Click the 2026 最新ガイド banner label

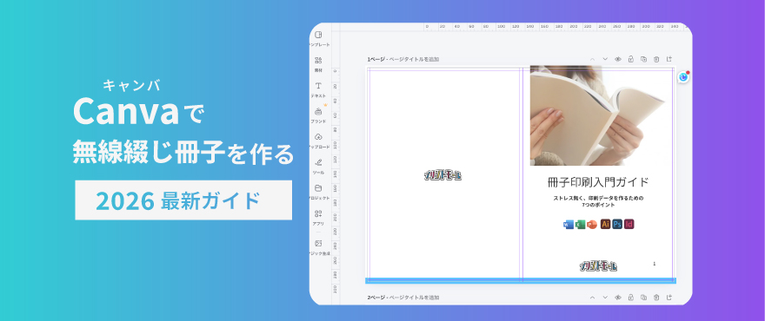tap(183, 200)
